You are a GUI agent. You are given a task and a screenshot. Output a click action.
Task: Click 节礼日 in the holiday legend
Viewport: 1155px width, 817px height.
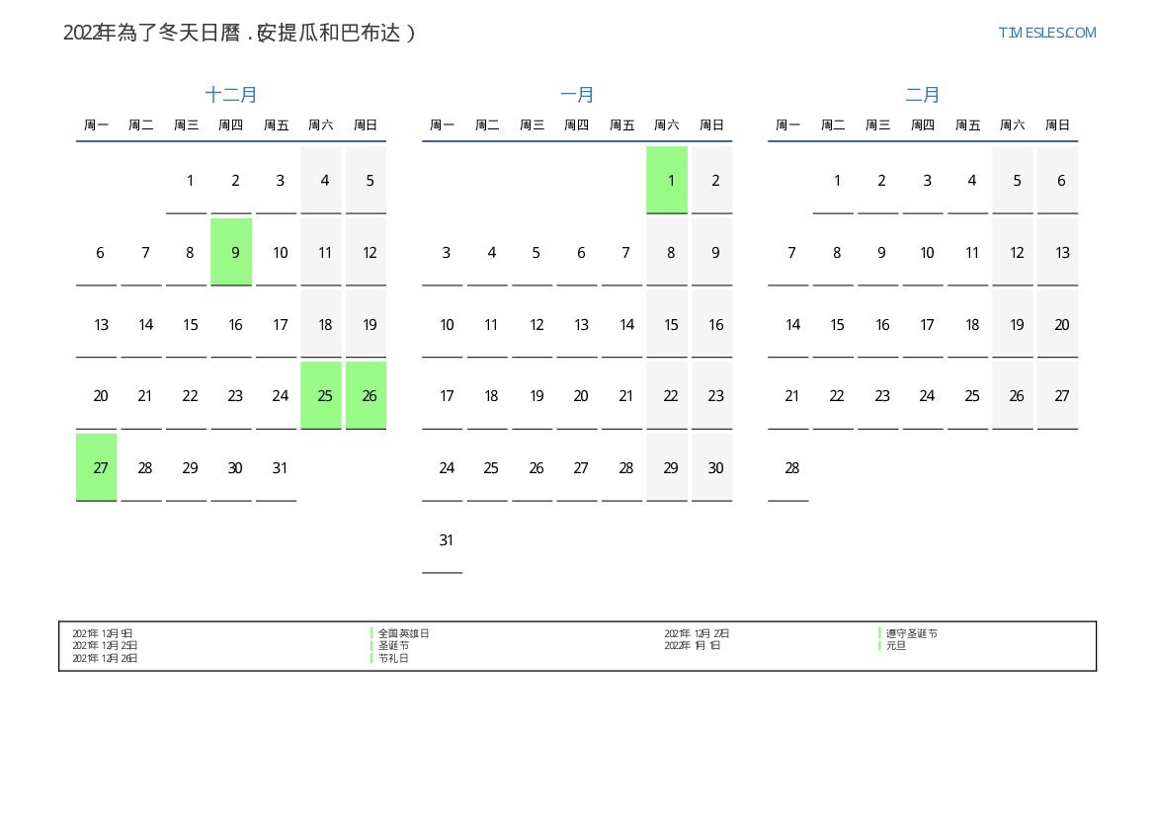[393, 658]
